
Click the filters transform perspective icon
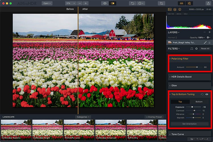coord(192,49)
